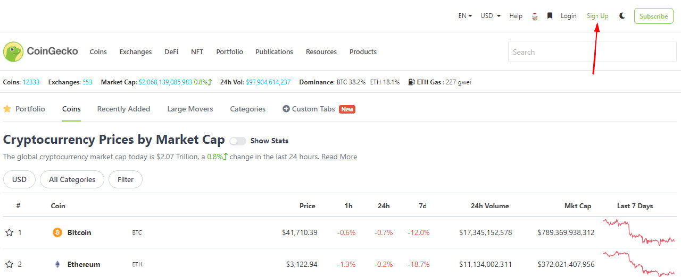
Task: Open the USD currency filter button
Action: click(x=19, y=179)
